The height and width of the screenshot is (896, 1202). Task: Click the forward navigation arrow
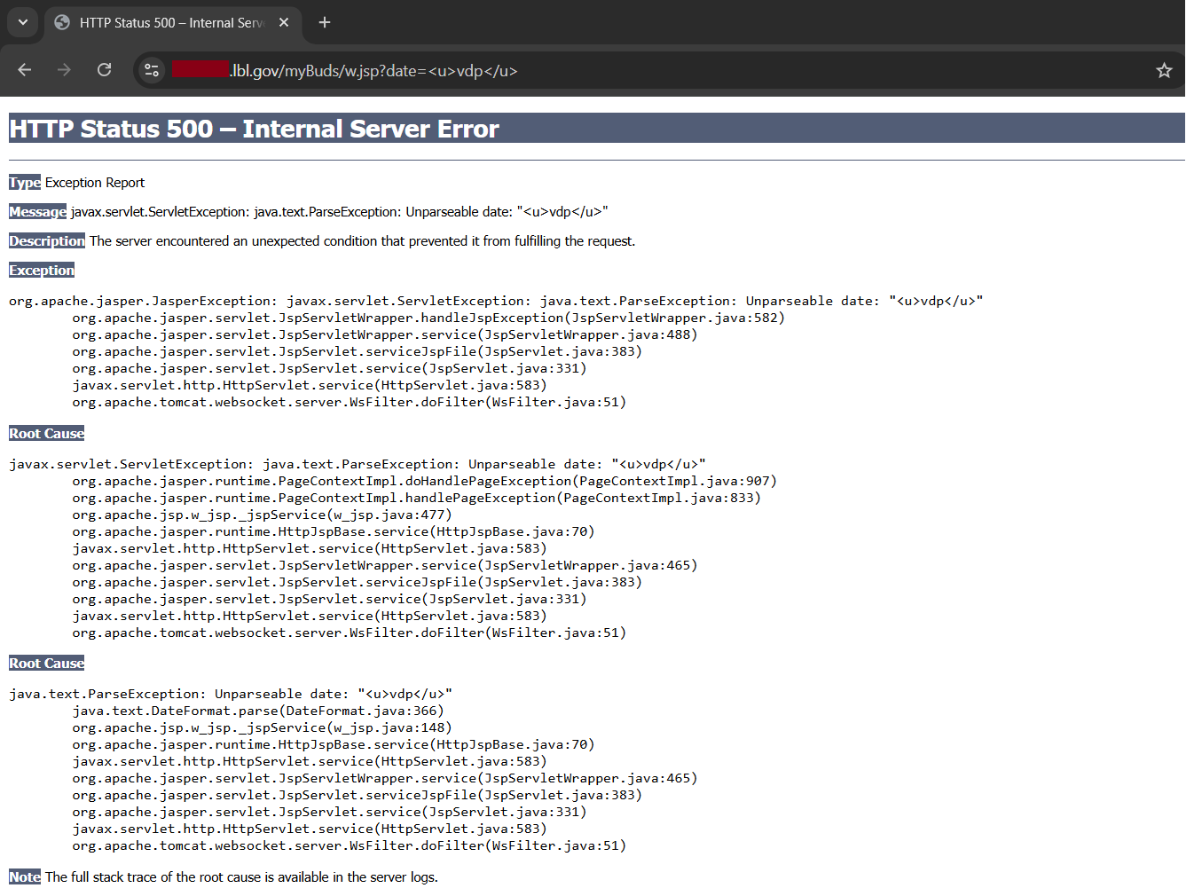[x=64, y=70]
